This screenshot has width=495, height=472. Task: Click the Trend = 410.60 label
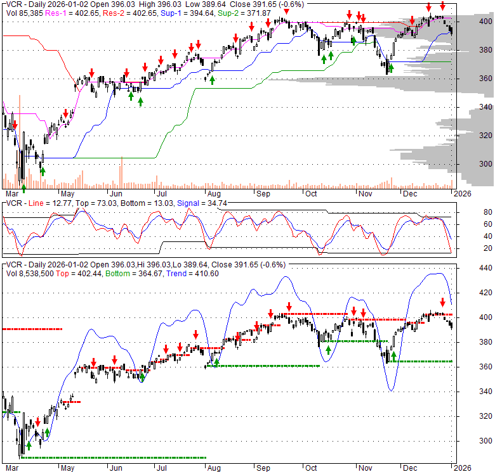coord(192,274)
